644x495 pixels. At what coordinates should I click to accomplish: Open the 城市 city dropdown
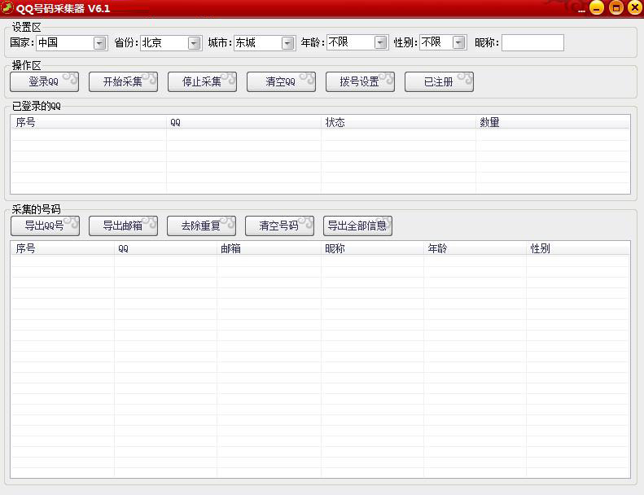tap(288, 42)
